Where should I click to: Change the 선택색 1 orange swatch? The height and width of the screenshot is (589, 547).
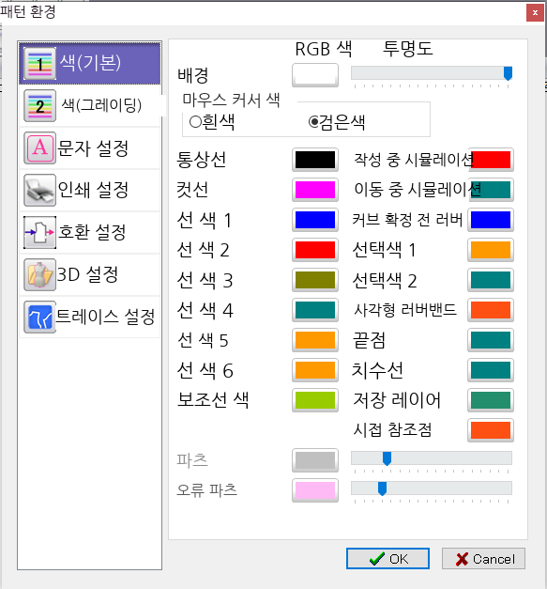pos(491,250)
